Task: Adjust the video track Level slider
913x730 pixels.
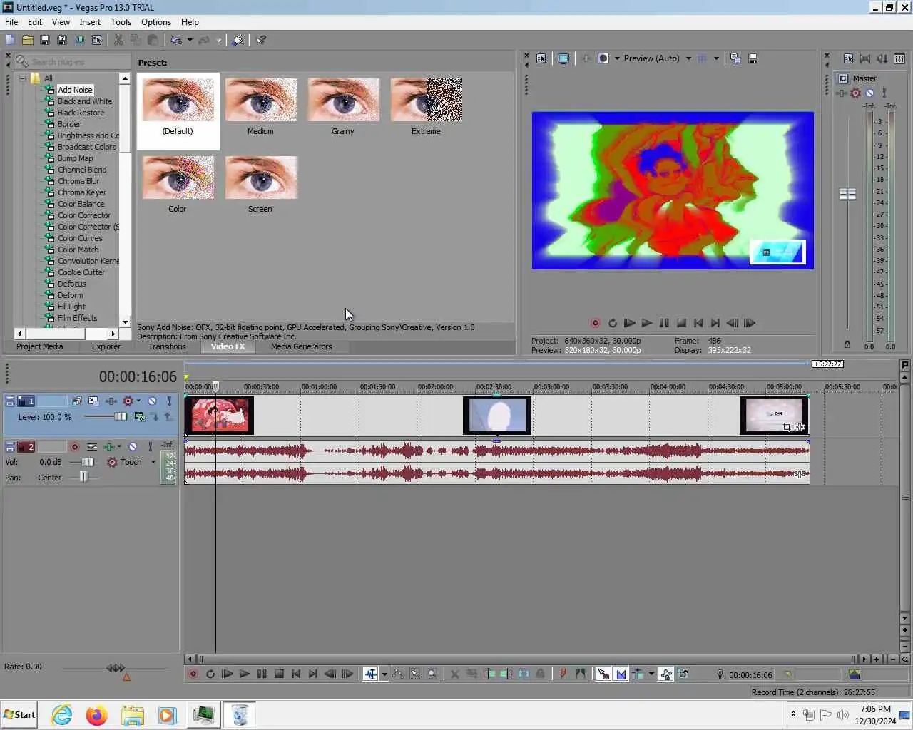Action: 120,417
